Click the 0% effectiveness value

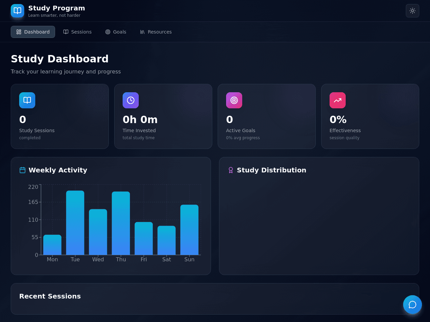click(338, 119)
